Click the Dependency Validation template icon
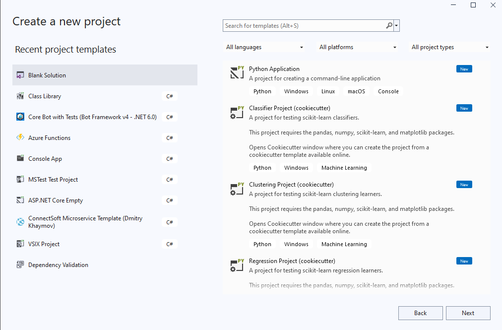The width and height of the screenshot is (502, 330). click(20, 264)
